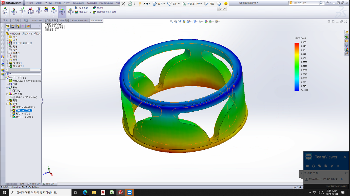This screenshot has width=350, height=196.
Task: Open File Explorer folder icon in task pane
Action: coord(347,41)
